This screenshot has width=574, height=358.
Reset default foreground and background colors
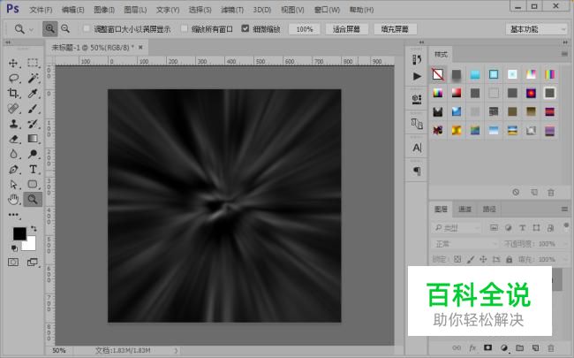[14, 248]
